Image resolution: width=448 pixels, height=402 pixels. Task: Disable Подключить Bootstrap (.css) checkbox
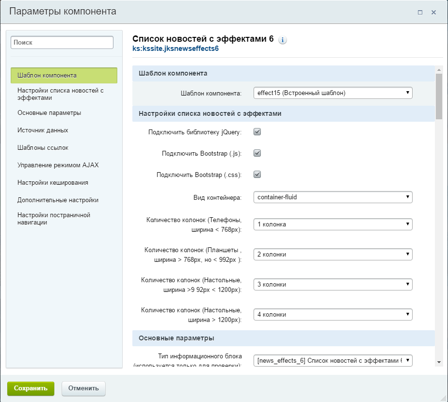point(257,175)
